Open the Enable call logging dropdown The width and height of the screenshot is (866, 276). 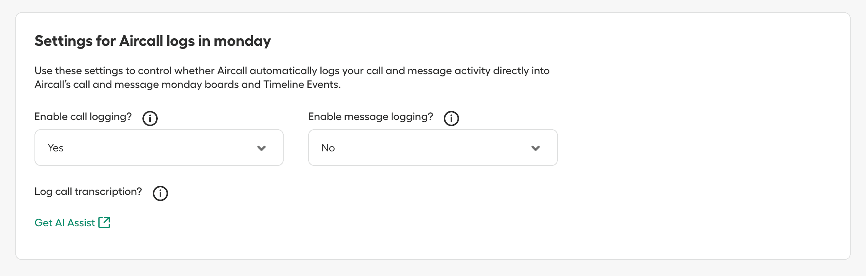tap(159, 148)
